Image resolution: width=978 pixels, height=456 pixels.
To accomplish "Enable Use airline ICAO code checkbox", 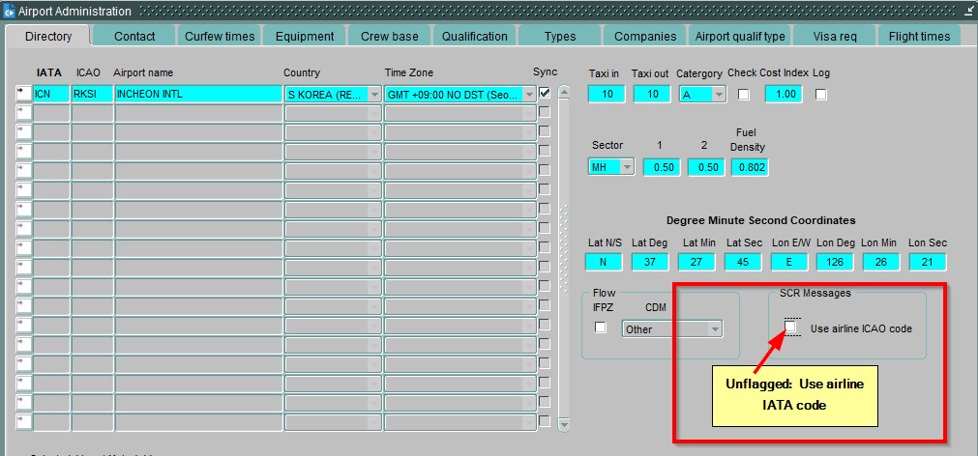I will 791,328.
